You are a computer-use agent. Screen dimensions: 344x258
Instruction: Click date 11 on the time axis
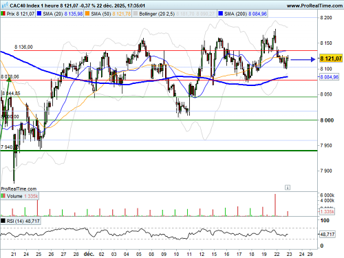pos(189,254)
